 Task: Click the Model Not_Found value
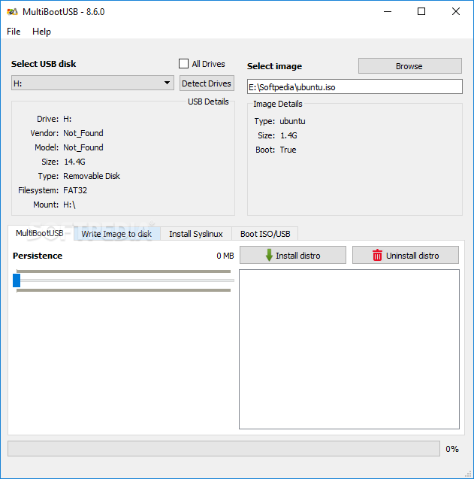point(83,147)
